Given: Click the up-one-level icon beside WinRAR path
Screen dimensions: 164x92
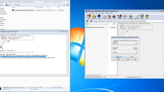Looking at the screenshot, I should [87, 21].
